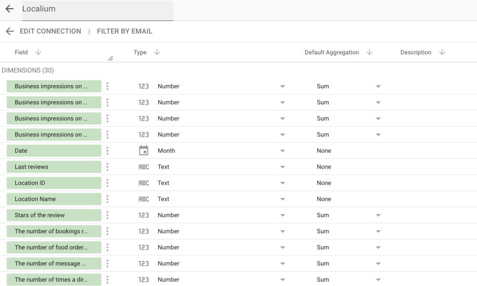The height and width of the screenshot is (286, 477).
Task: Click the sort arrow next to Field
Action: [38, 52]
